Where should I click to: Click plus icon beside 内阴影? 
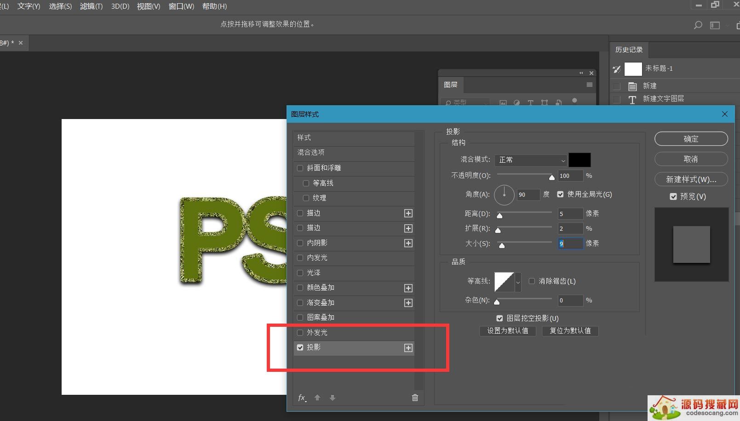coord(408,243)
